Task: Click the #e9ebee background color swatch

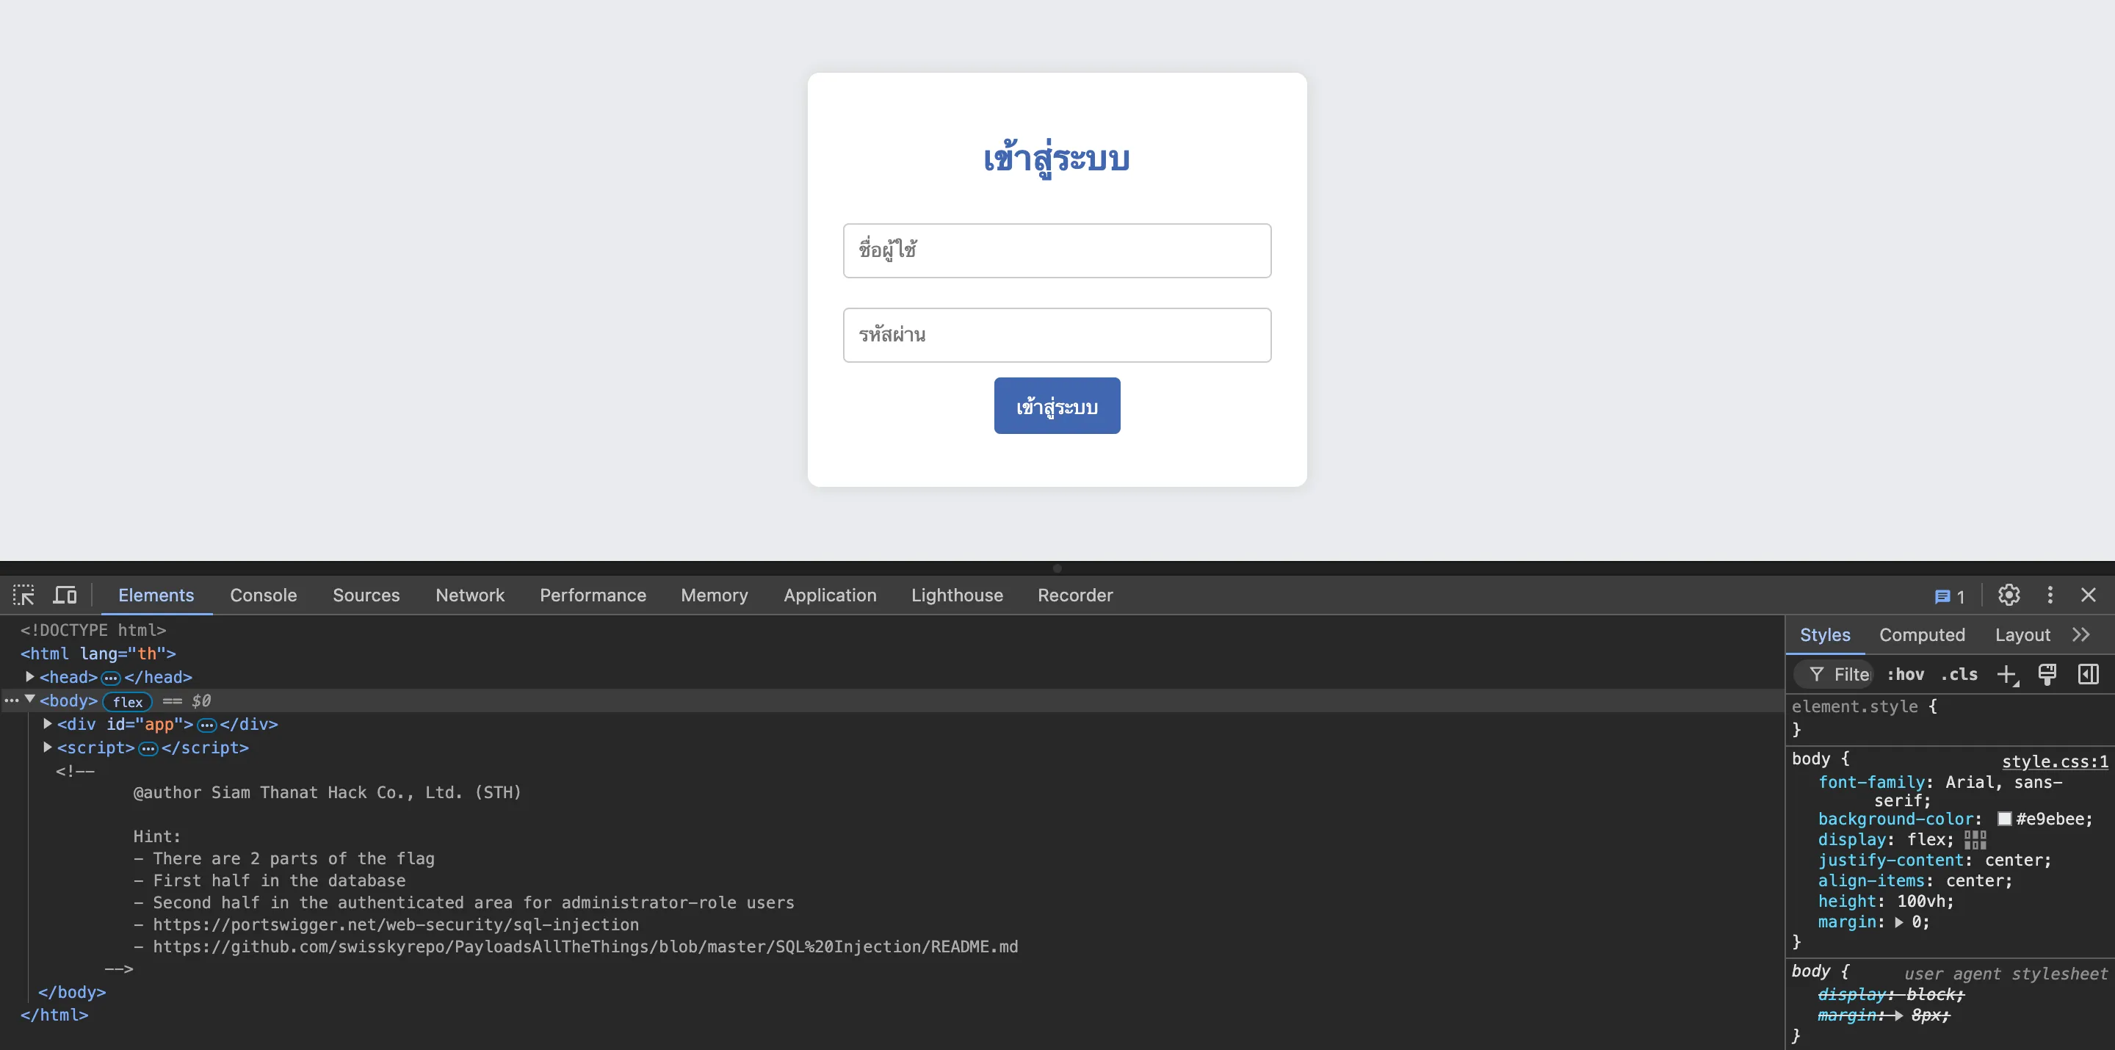Action: pos(2004,819)
